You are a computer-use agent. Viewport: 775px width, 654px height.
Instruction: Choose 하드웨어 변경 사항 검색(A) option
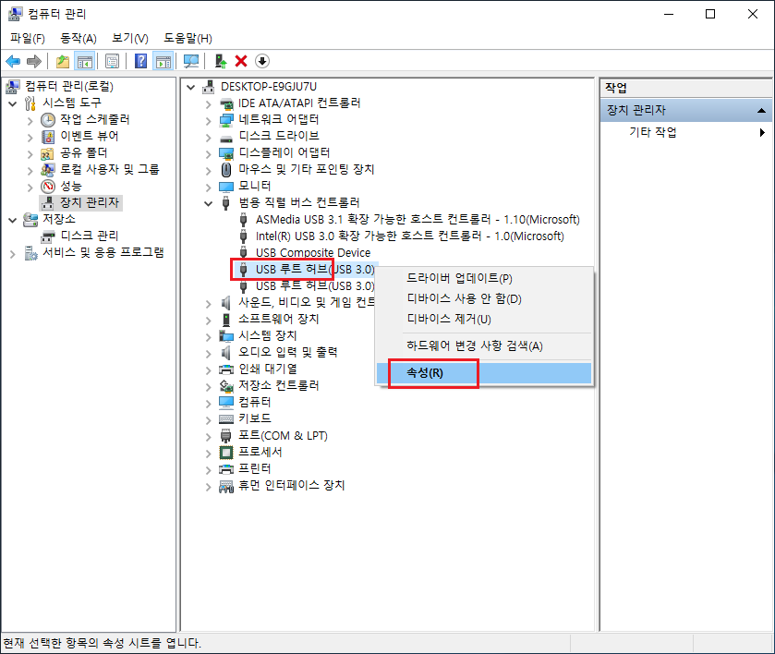(x=484, y=345)
